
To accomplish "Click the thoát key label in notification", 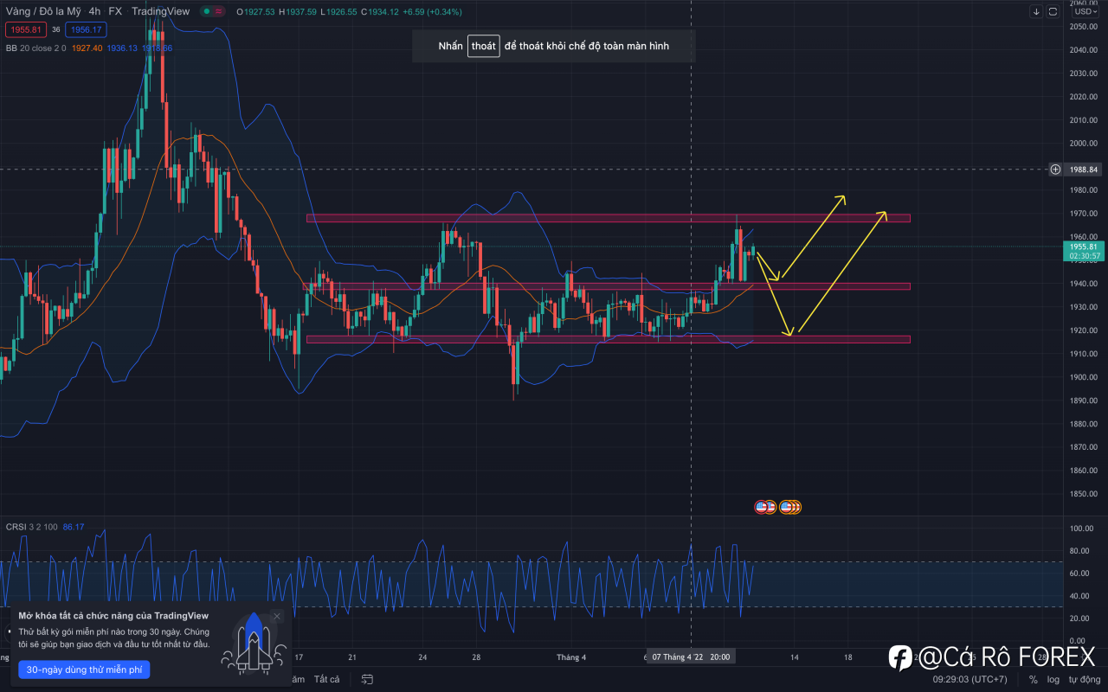I will coord(484,46).
